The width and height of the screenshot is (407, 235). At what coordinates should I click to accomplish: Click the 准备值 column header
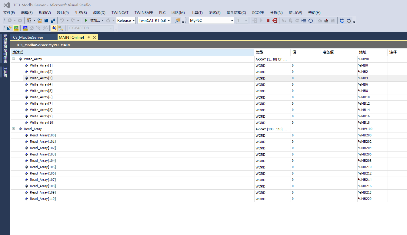click(339, 52)
